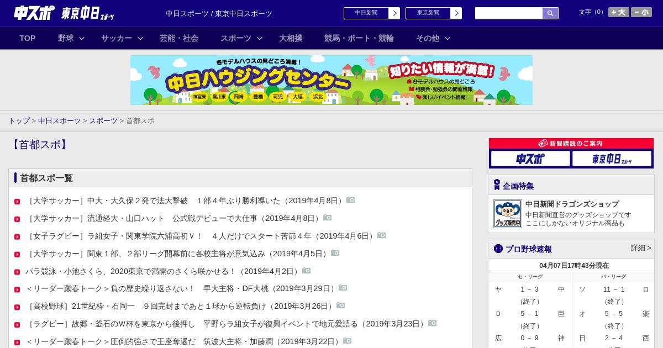Click photo icon beside 関東１部、２部リーグ article

coord(335,253)
